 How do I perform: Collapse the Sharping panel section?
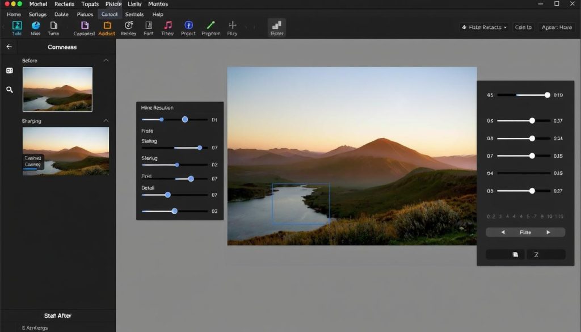(x=107, y=121)
